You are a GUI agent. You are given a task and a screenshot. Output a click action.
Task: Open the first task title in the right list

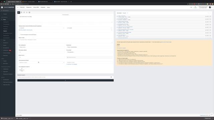122,16
